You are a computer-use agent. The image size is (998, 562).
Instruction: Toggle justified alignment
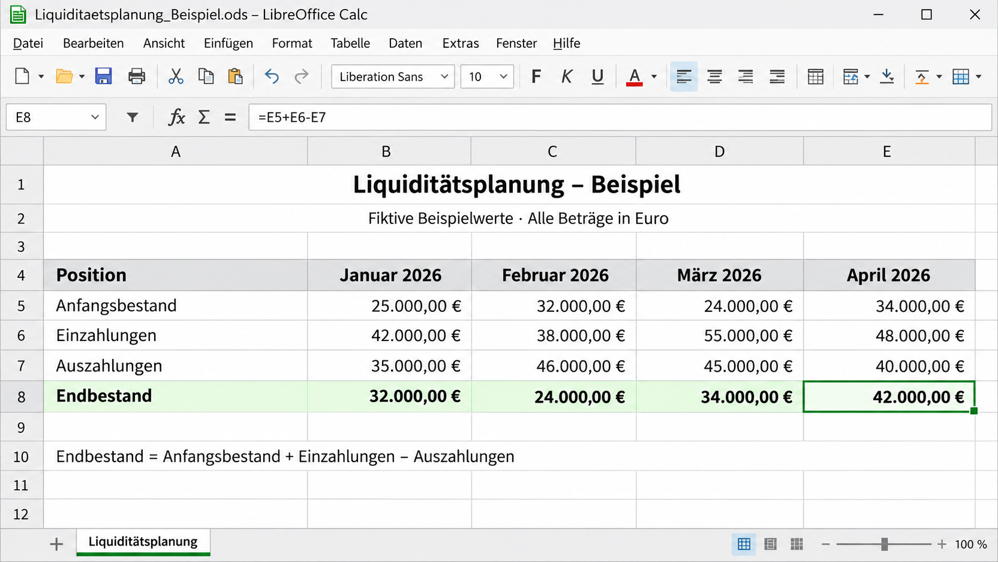[777, 76]
